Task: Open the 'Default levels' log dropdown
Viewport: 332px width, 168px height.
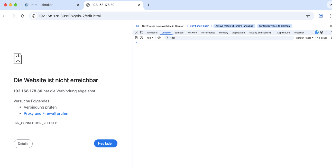Action: [305, 38]
